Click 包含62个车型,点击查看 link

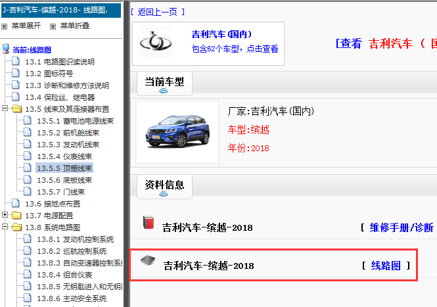tap(235, 49)
